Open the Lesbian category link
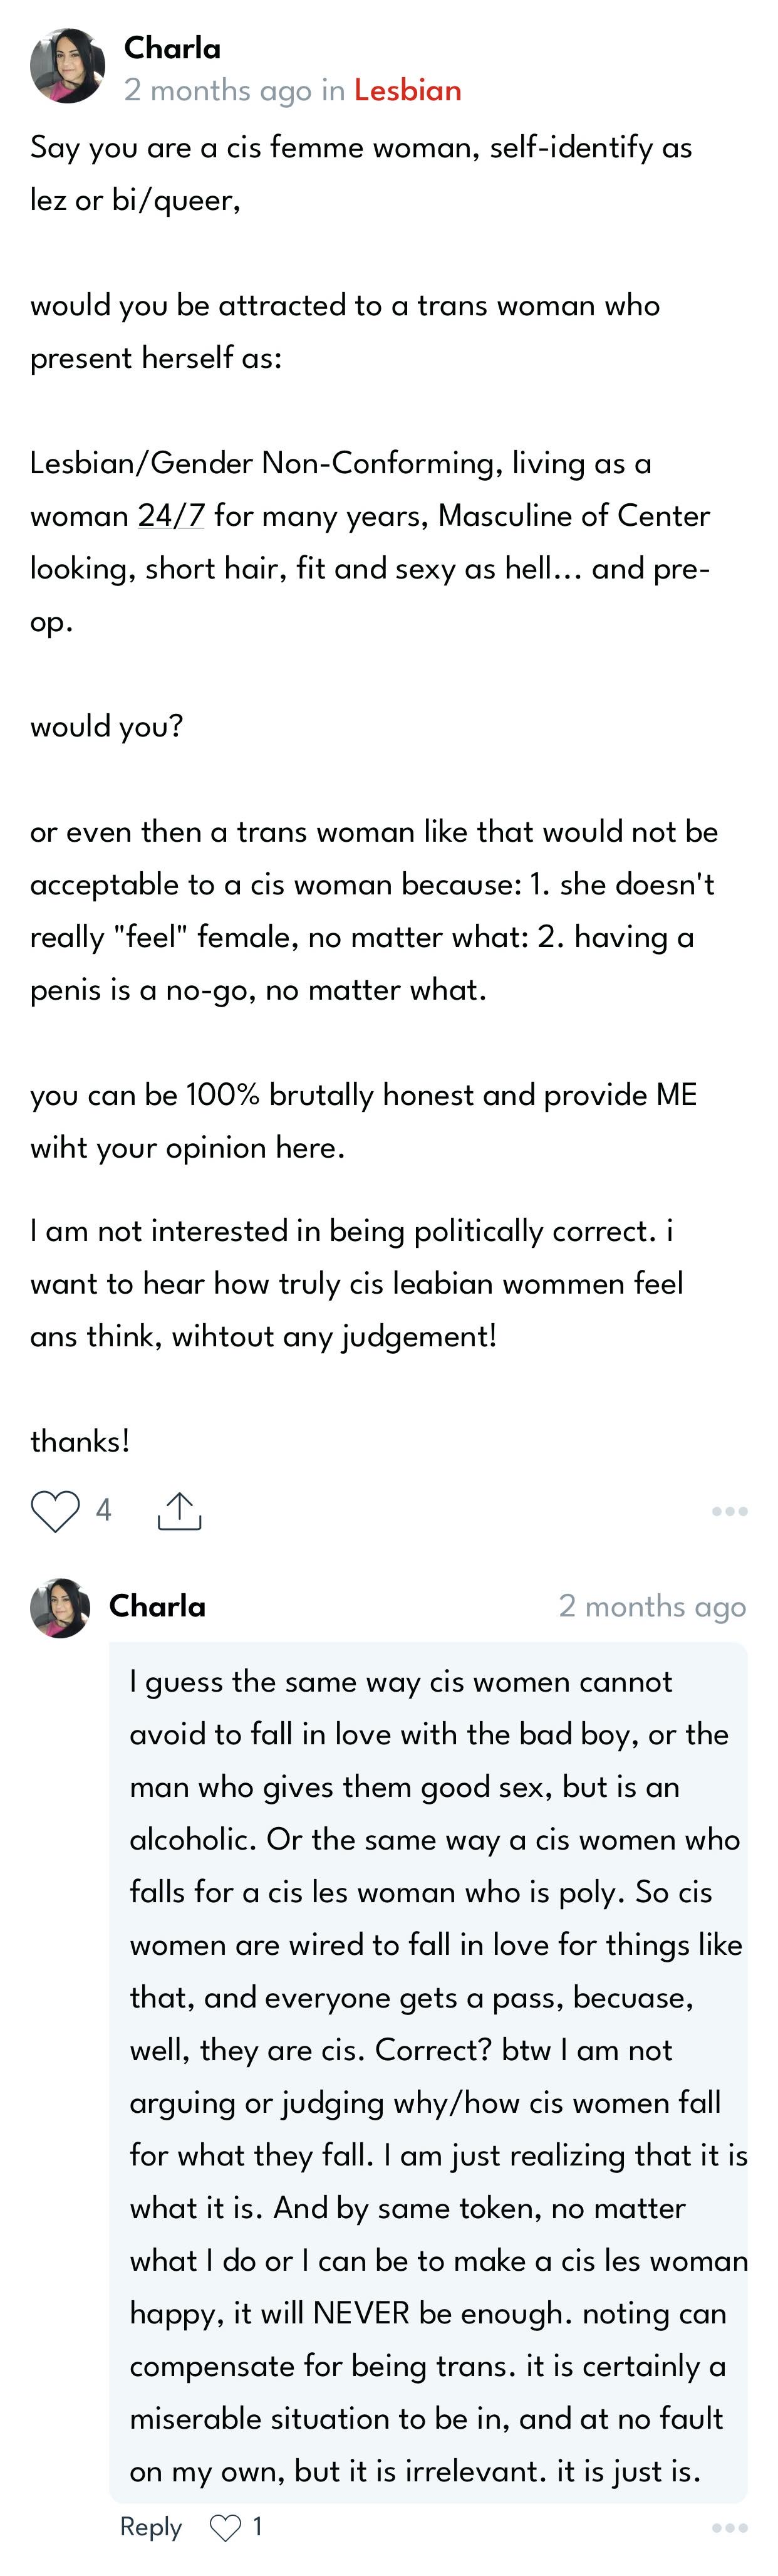This screenshot has height=2576, width=778. click(x=407, y=90)
